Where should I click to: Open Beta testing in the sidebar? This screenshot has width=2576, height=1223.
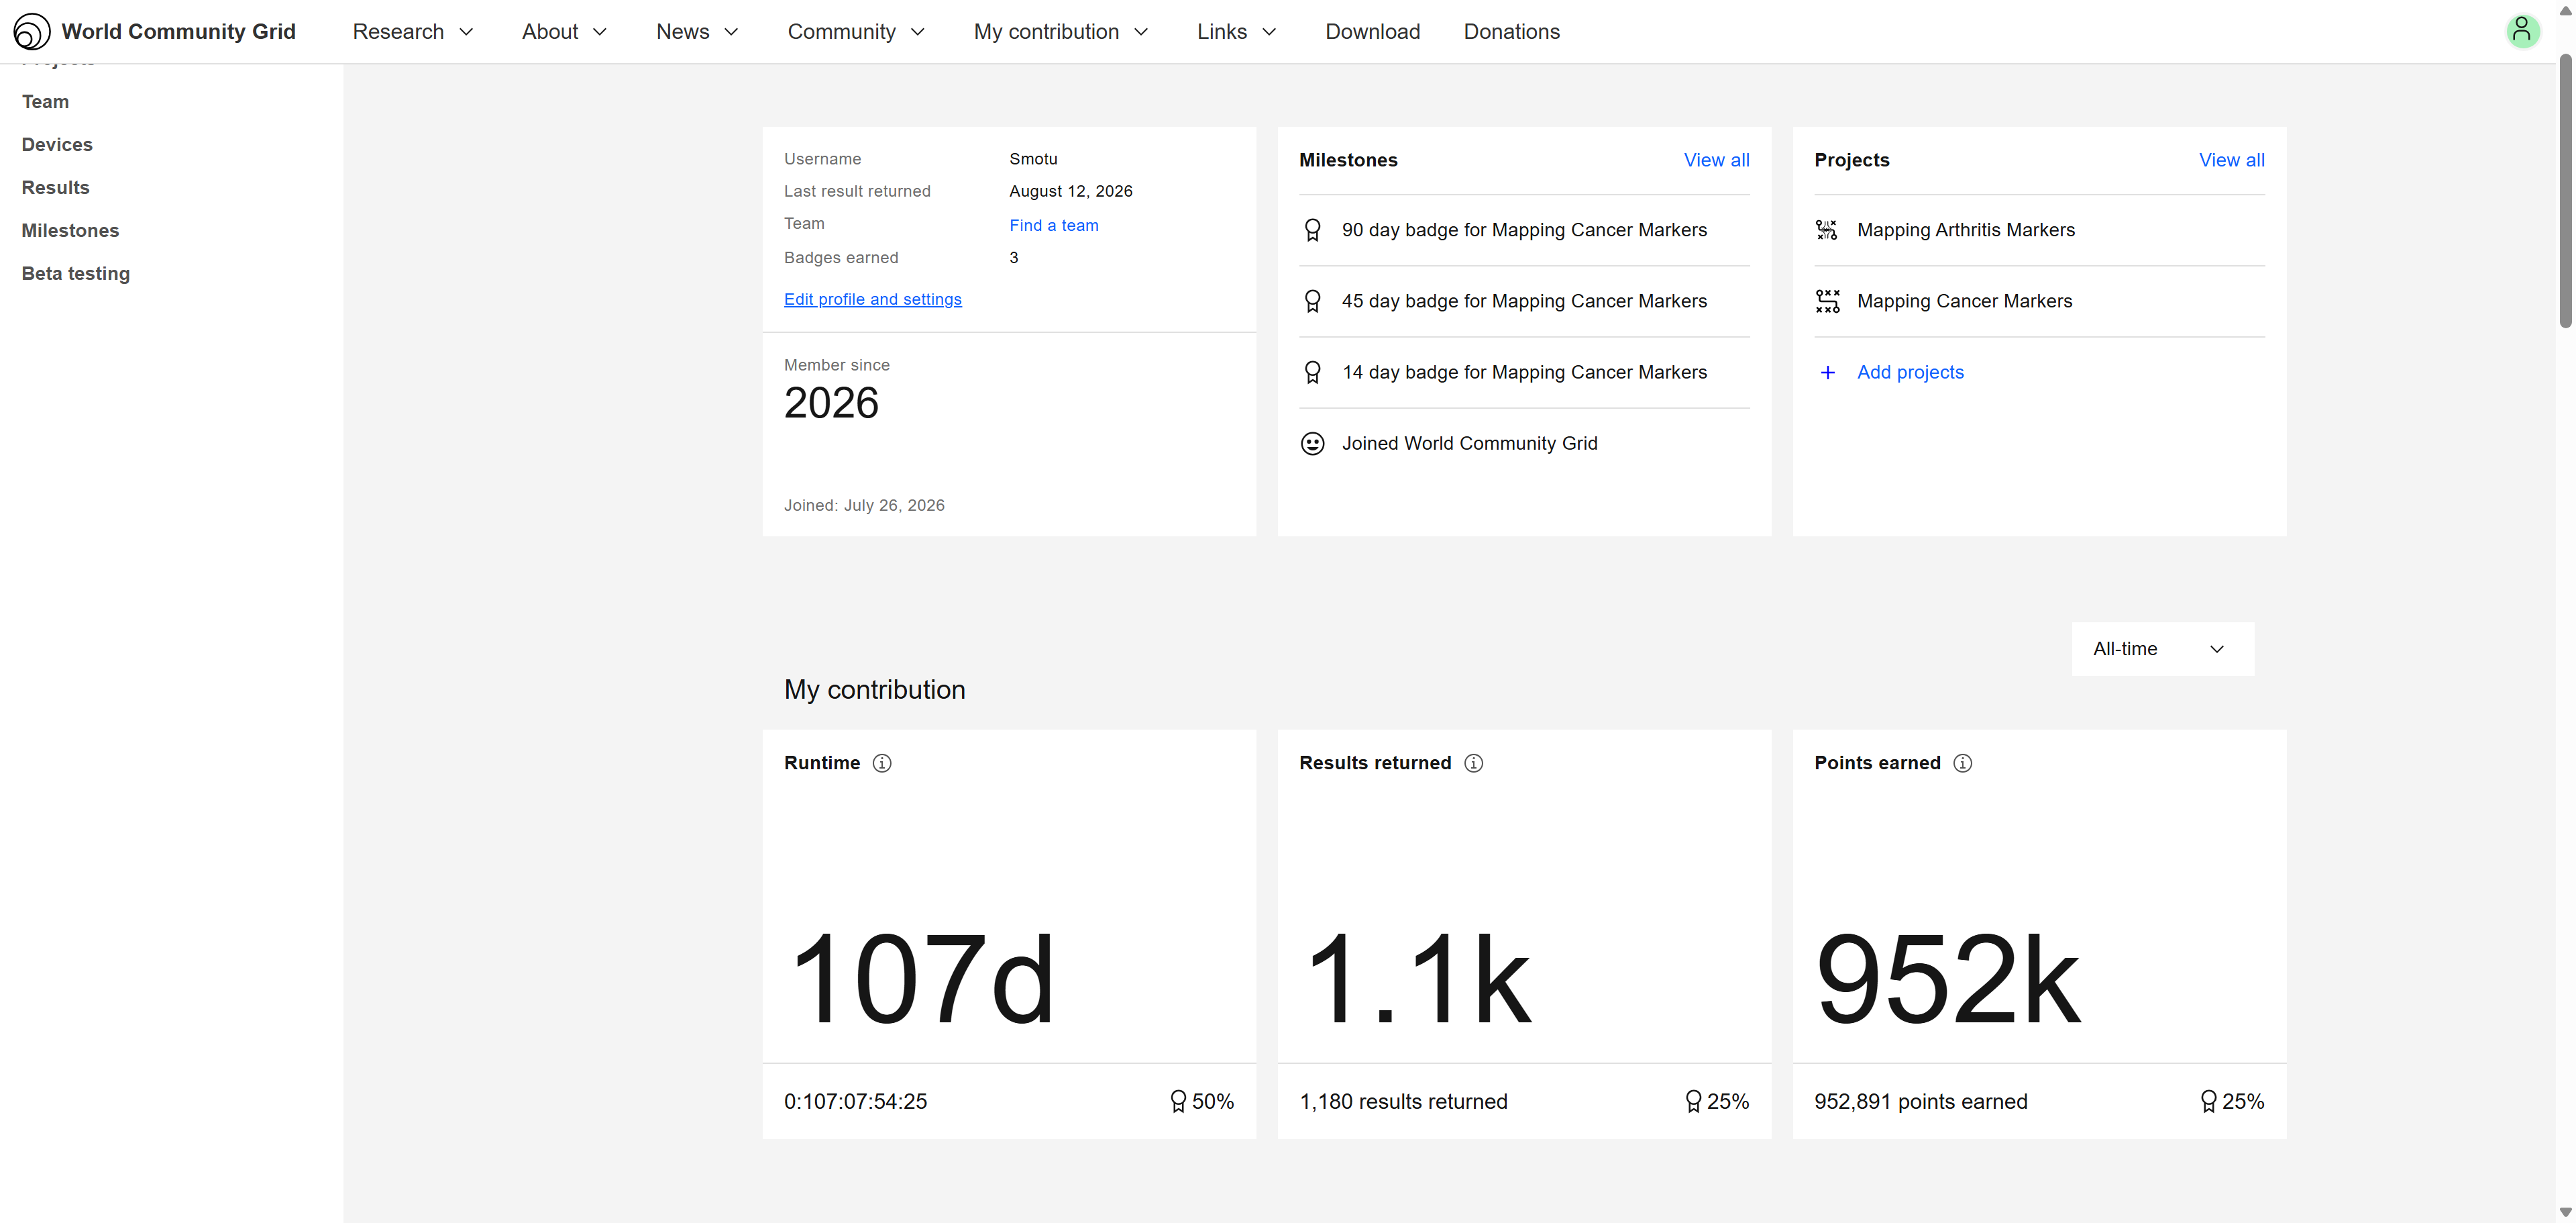tap(76, 275)
